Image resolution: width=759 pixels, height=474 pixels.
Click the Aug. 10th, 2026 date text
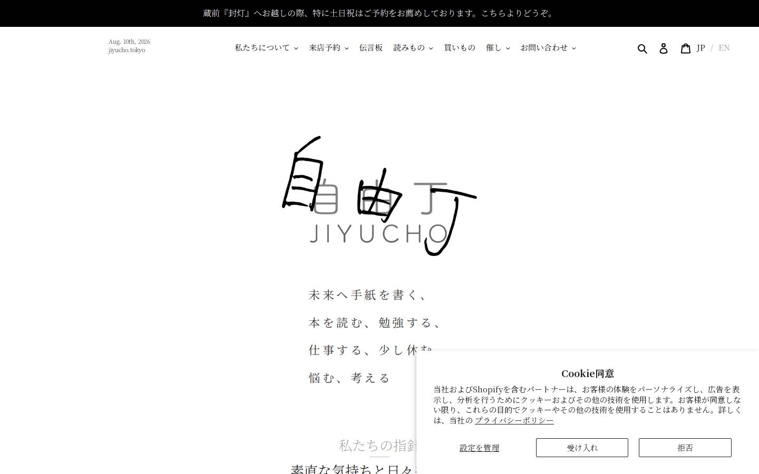pyautogui.click(x=129, y=42)
